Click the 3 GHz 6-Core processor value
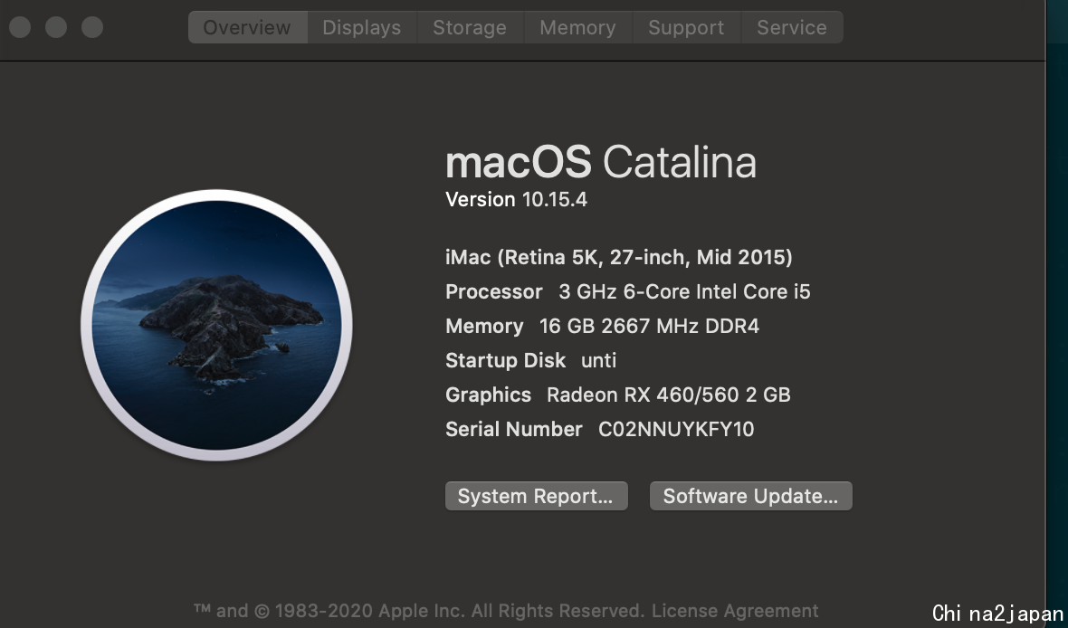 684,291
